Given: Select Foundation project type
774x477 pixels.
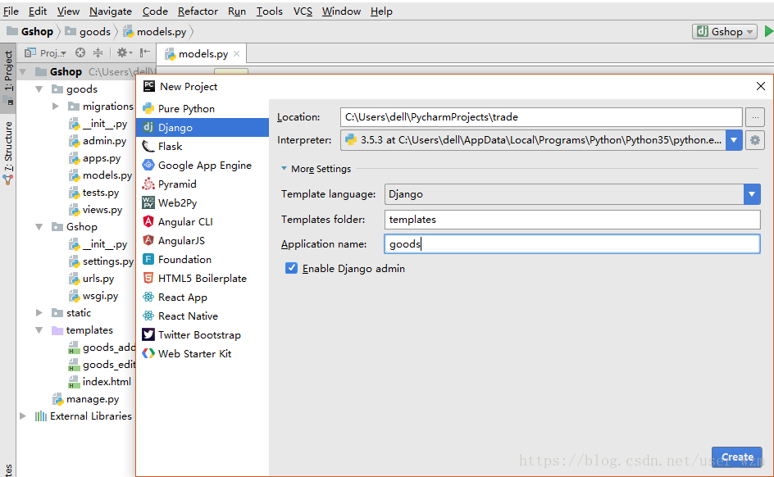Looking at the screenshot, I should click(203, 259).
